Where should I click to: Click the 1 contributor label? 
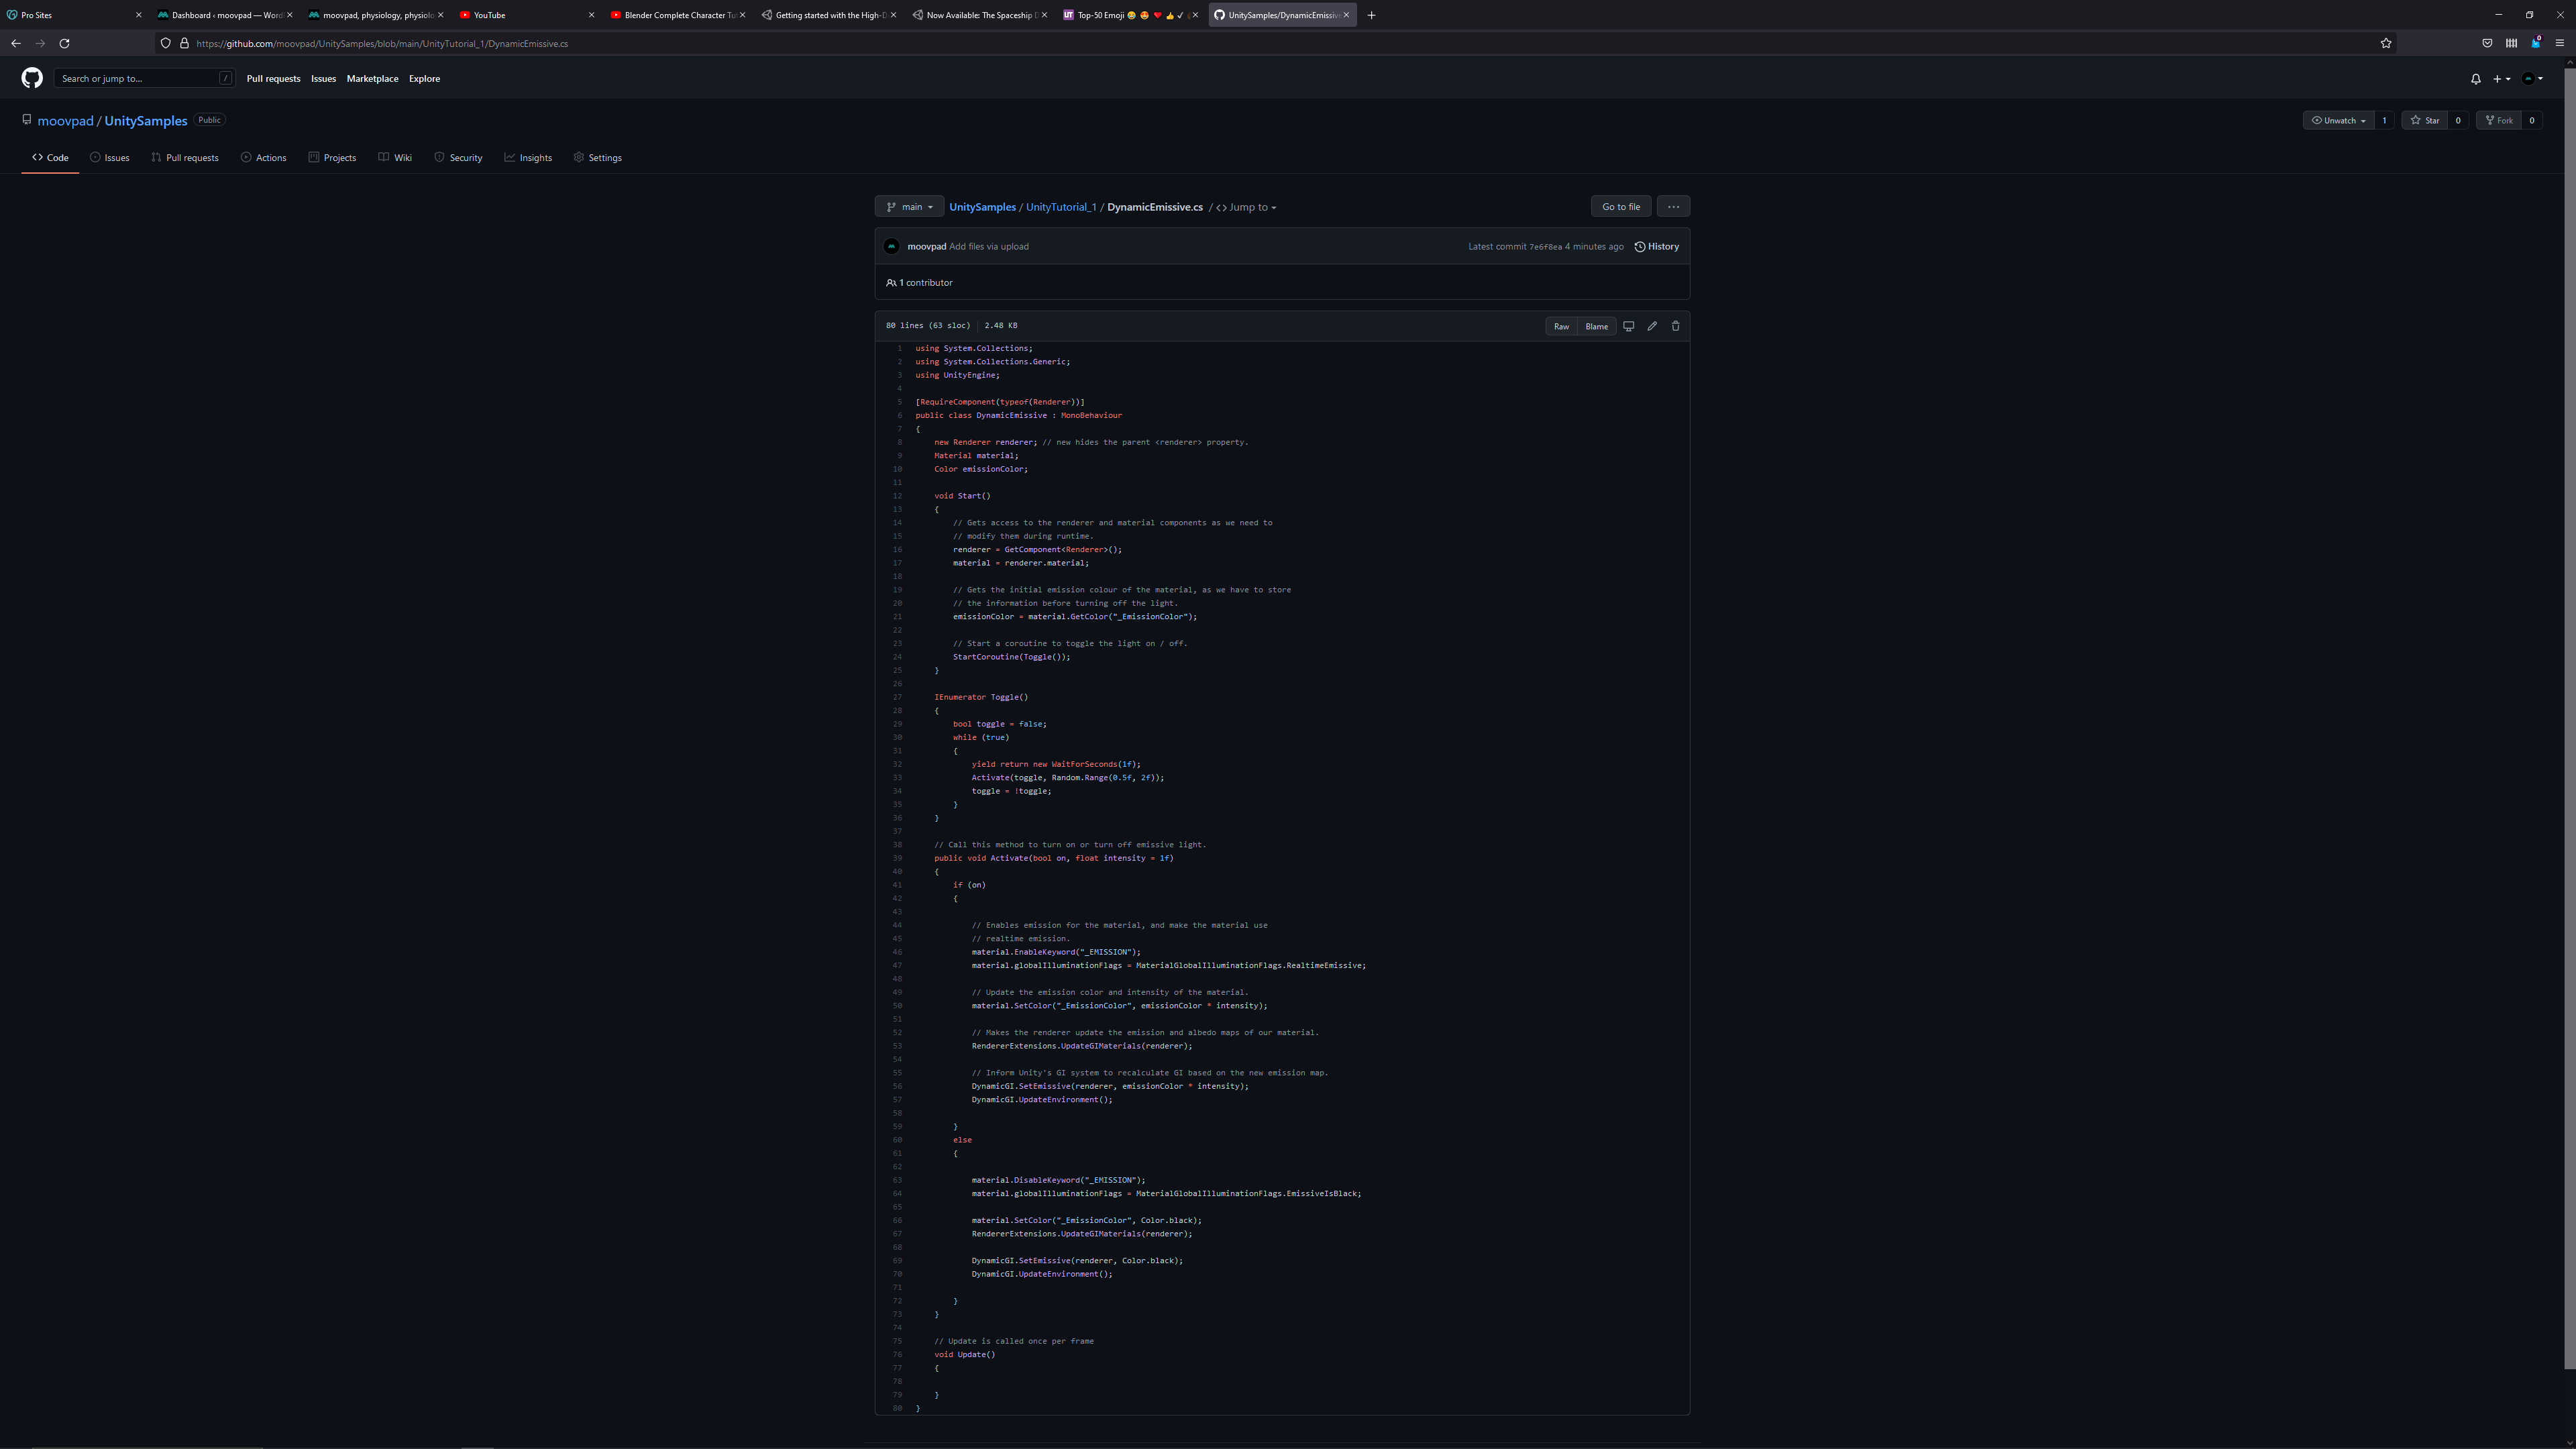(x=919, y=283)
